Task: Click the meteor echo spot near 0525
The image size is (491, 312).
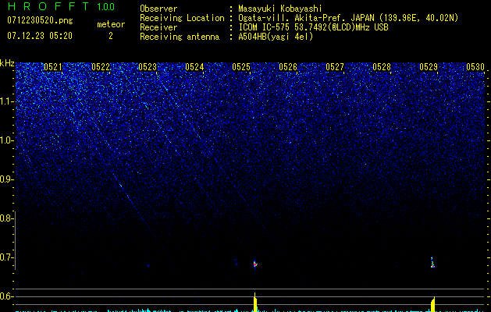Action: pyautogui.click(x=255, y=264)
